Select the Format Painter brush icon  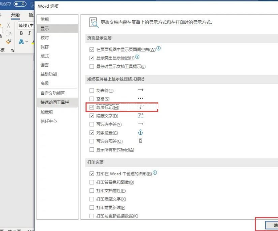point(8,42)
